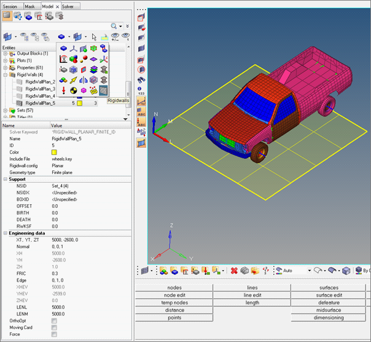Viewport: 371px width, 342px height.
Task: Open the entity type selector dropdown arrow
Action: pyautogui.click(x=69, y=37)
